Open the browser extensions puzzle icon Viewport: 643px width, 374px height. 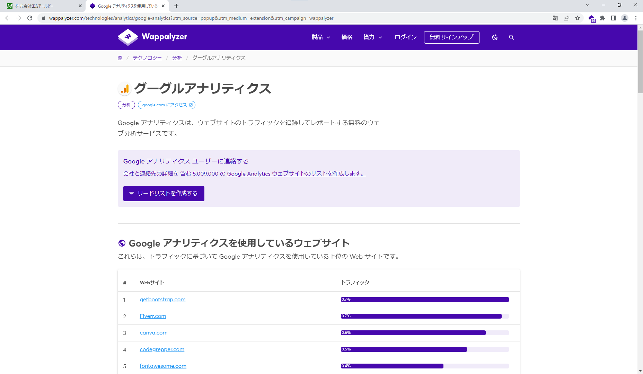602,18
